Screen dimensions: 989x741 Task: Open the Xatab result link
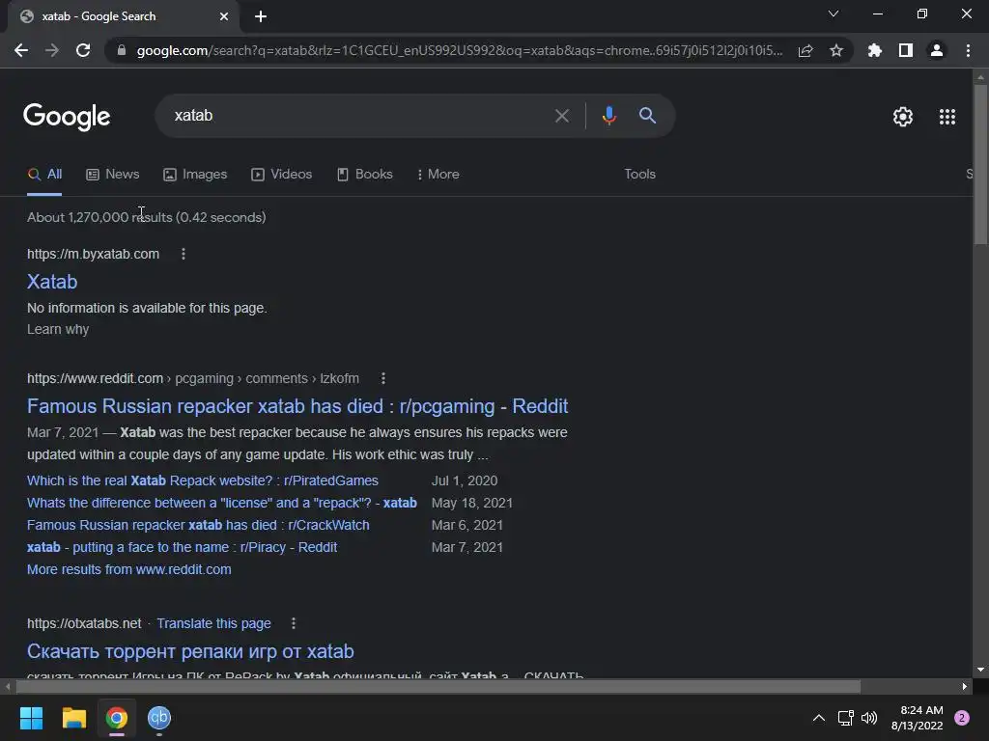pyautogui.click(x=52, y=282)
